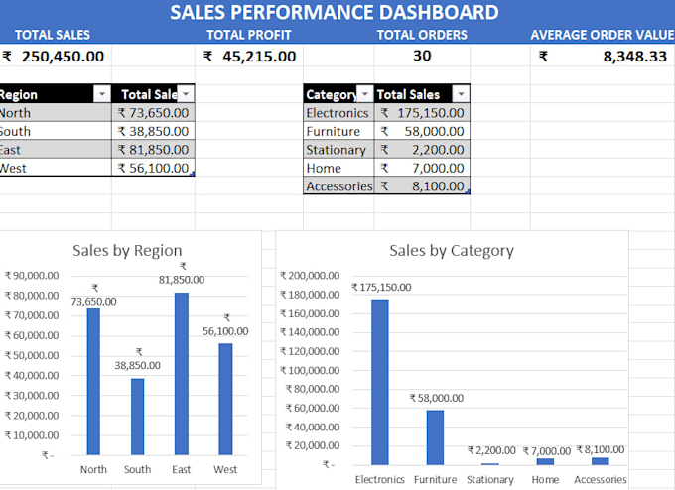Open the Region column filter dropdown
Image resolution: width=675 pixels, height=490 pixels.
click(102, 94)
